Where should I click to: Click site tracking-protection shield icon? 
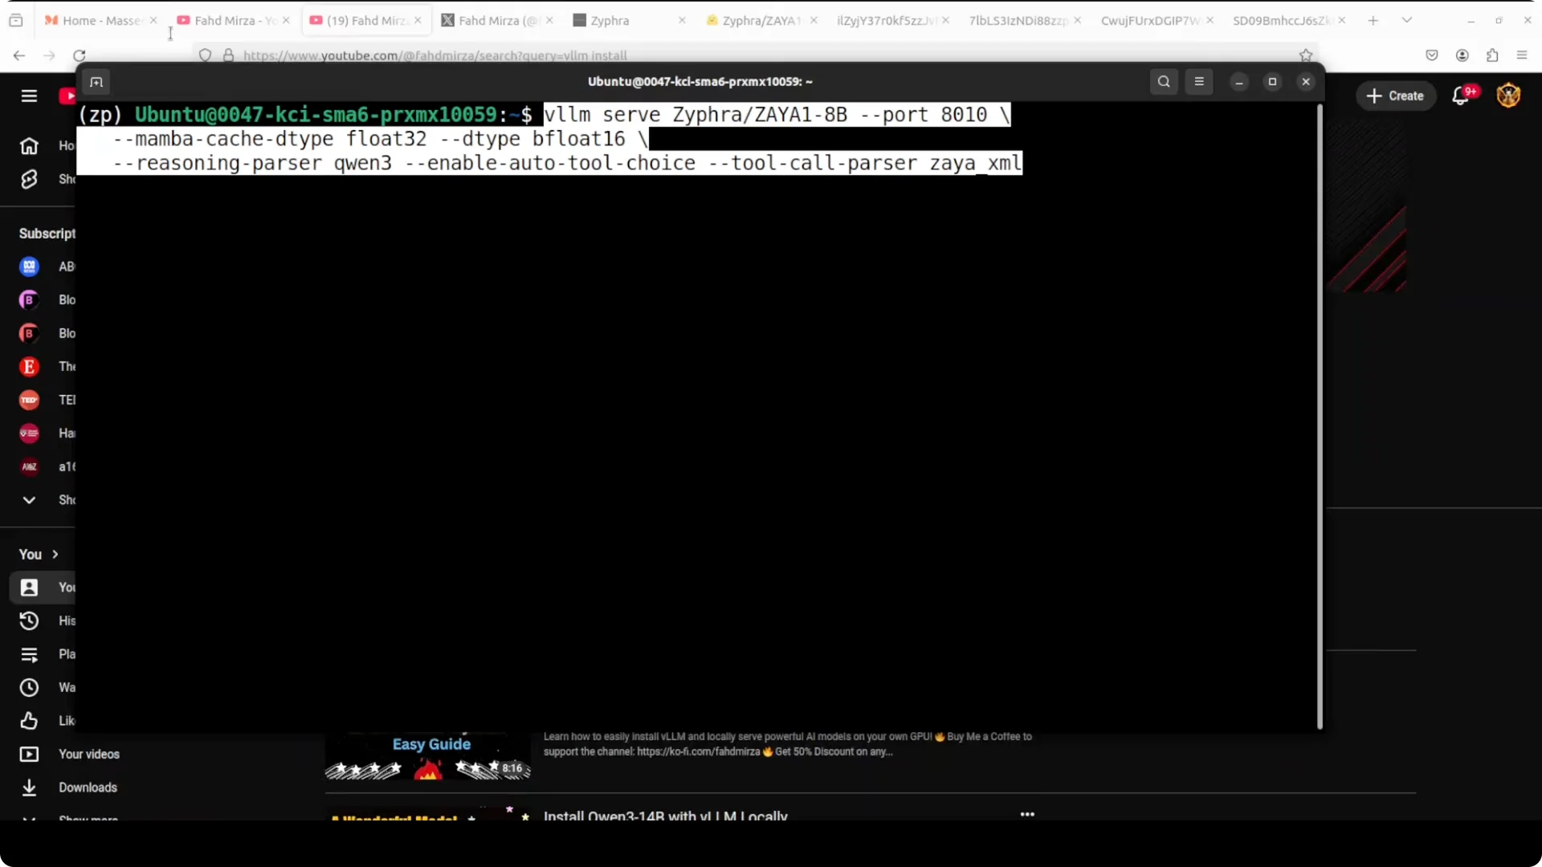coord(206,55)
